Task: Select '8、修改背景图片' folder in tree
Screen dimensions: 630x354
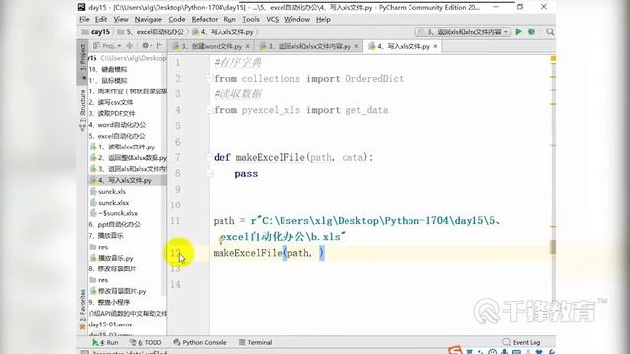Action: tap(112, 268)
